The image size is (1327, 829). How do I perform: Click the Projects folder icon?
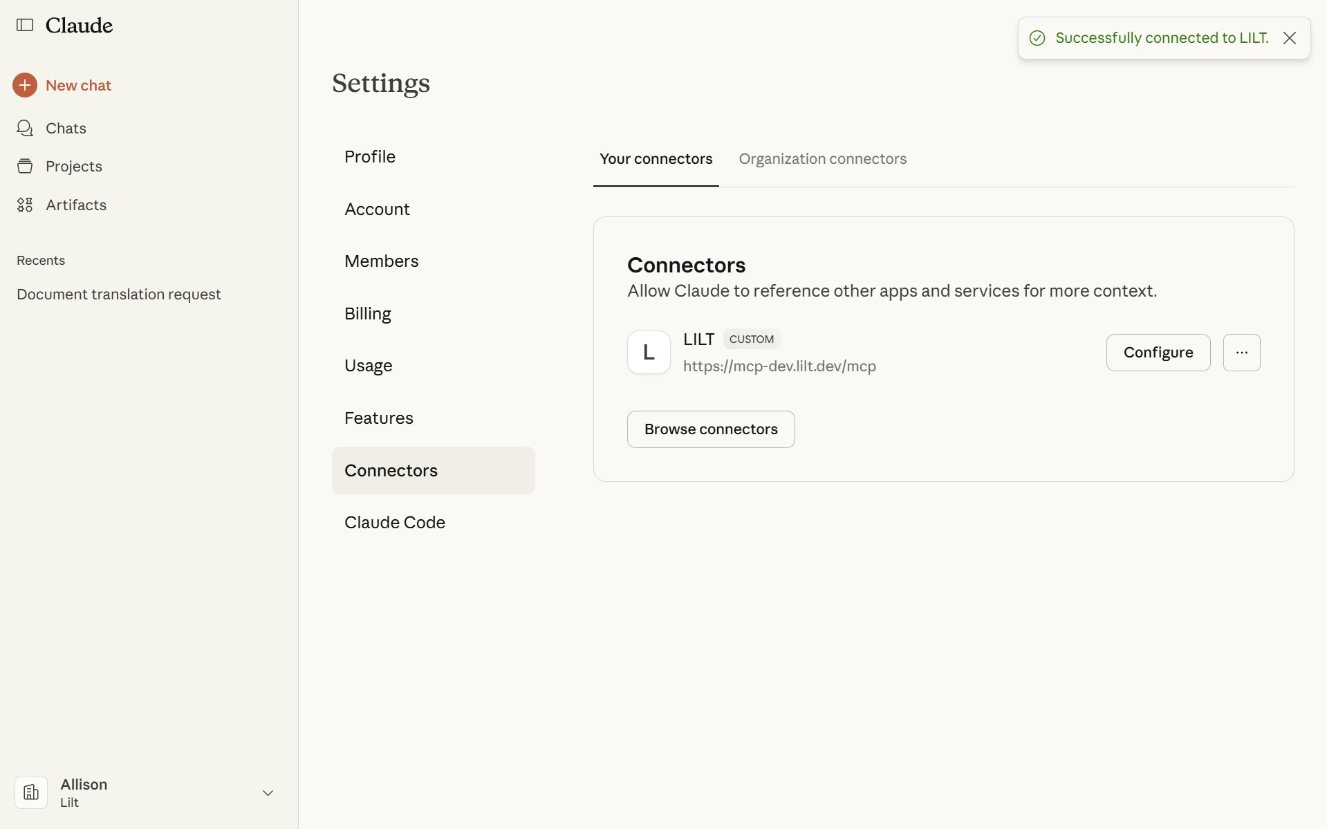click(25, 166)
